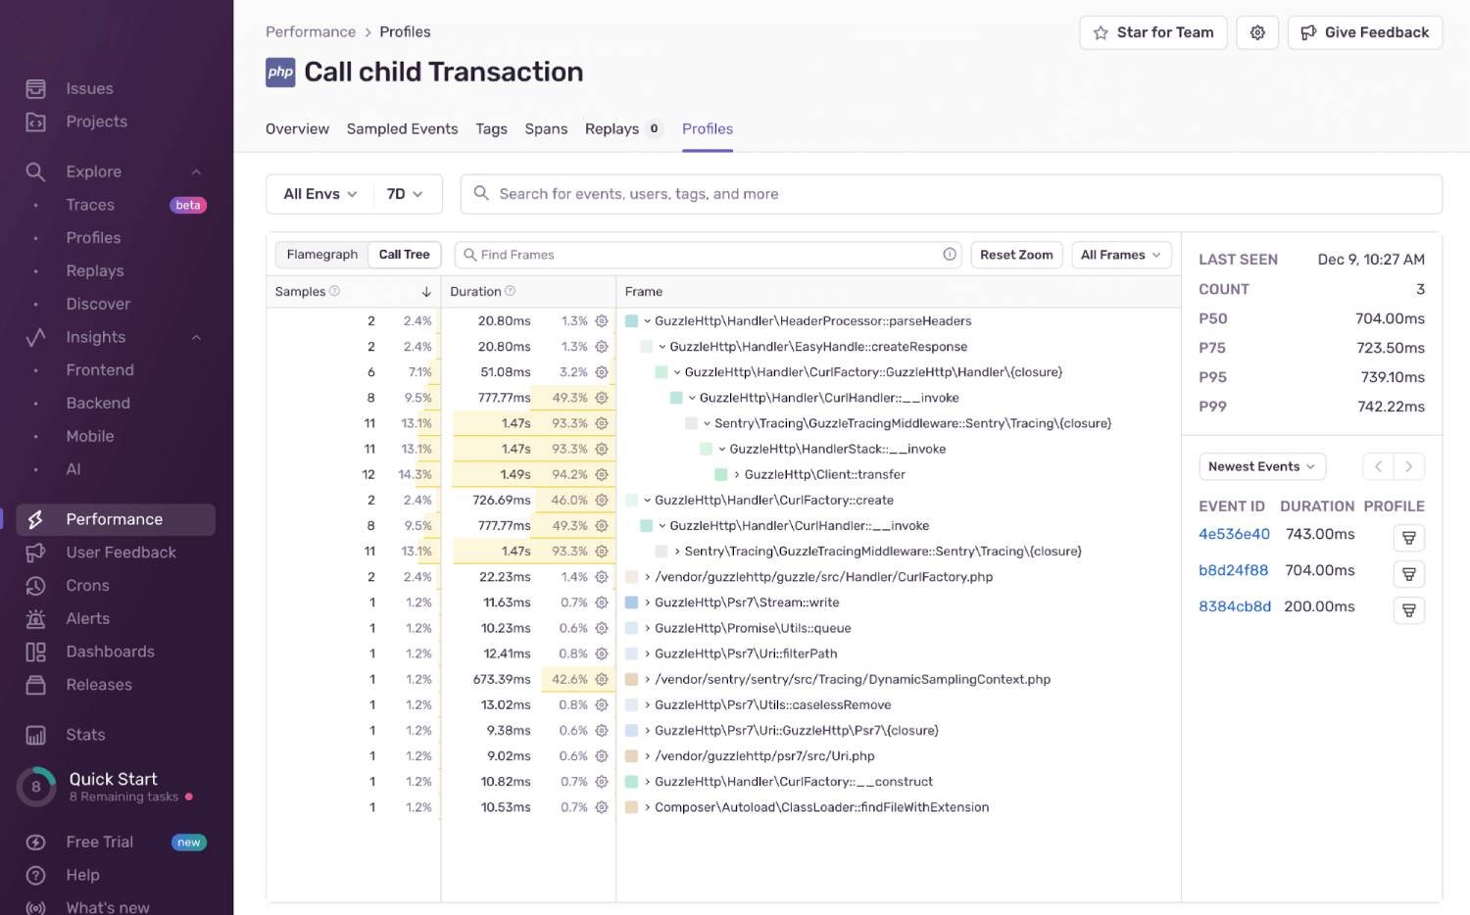
Task: Toggle the Samples column sort arrow
Action: coord(426,291)
